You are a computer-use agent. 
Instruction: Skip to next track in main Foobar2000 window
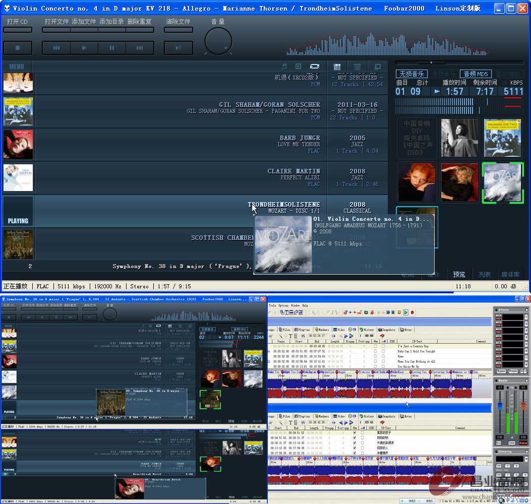[x=140, y=48]
